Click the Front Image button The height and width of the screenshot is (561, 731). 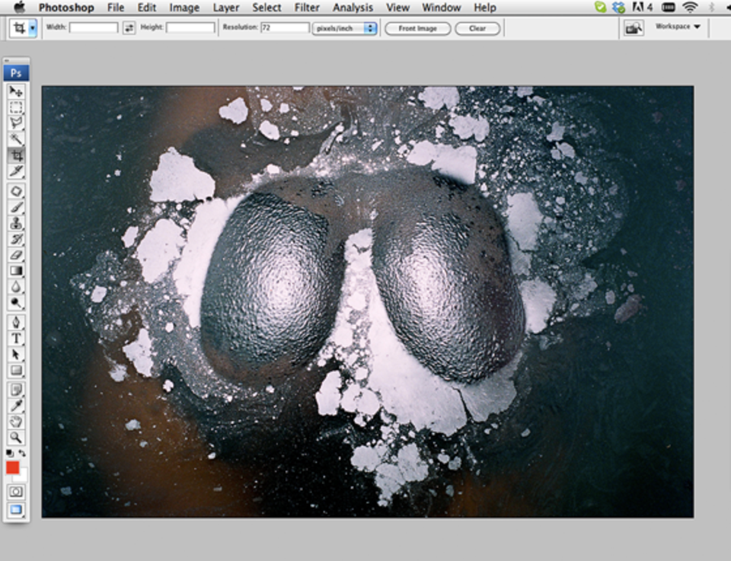(417, 28)
